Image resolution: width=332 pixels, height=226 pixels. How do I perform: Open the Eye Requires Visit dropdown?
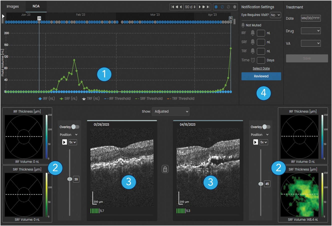point(276,15)
